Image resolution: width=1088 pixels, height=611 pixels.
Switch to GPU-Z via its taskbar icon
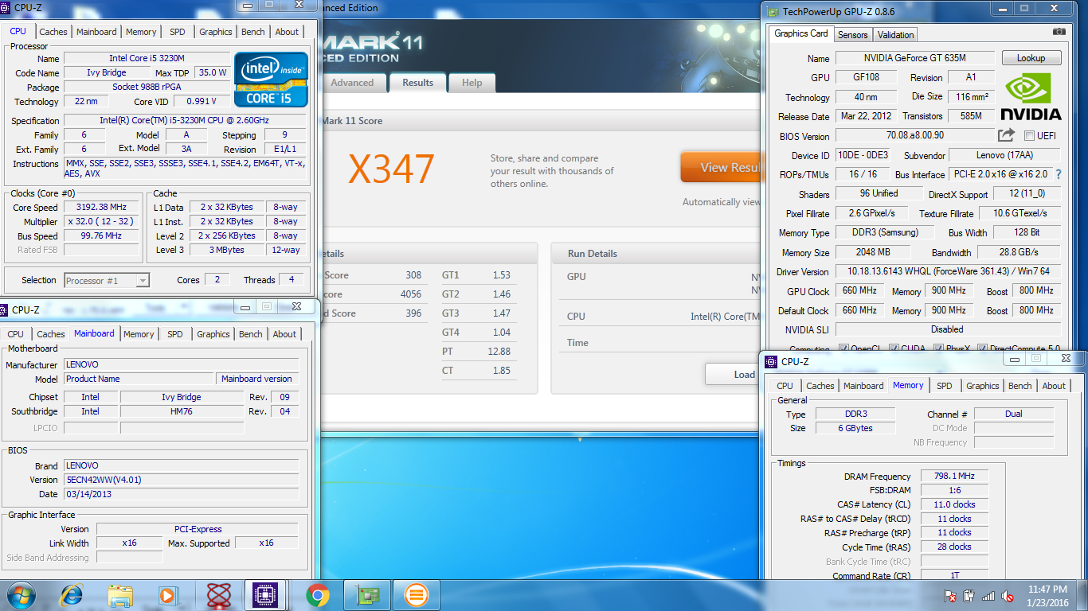[367, 595]
